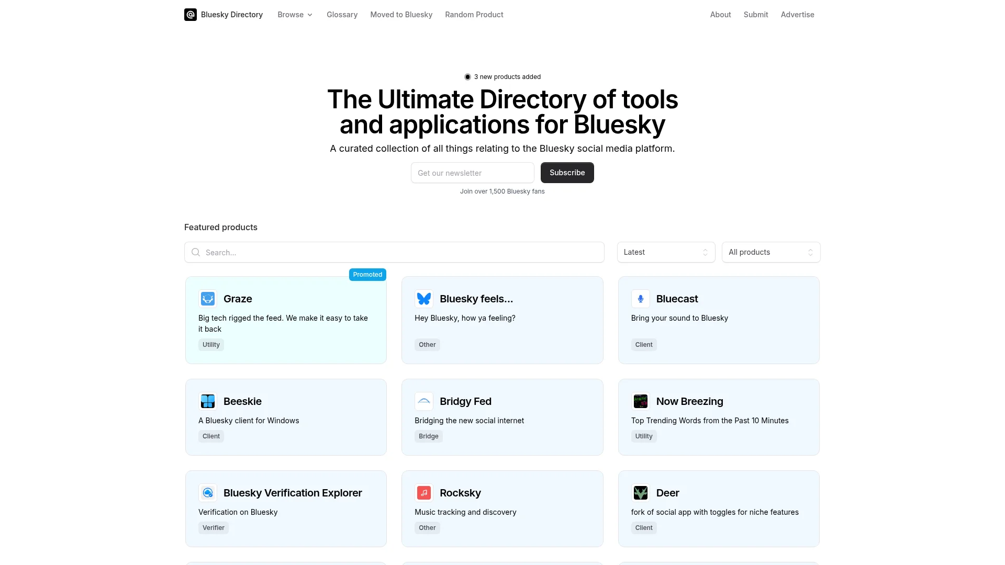Click 'Join over 1,500 Bluesky fans' text
Viewport: 1005px width, 565px height.
tap(502, 191)
